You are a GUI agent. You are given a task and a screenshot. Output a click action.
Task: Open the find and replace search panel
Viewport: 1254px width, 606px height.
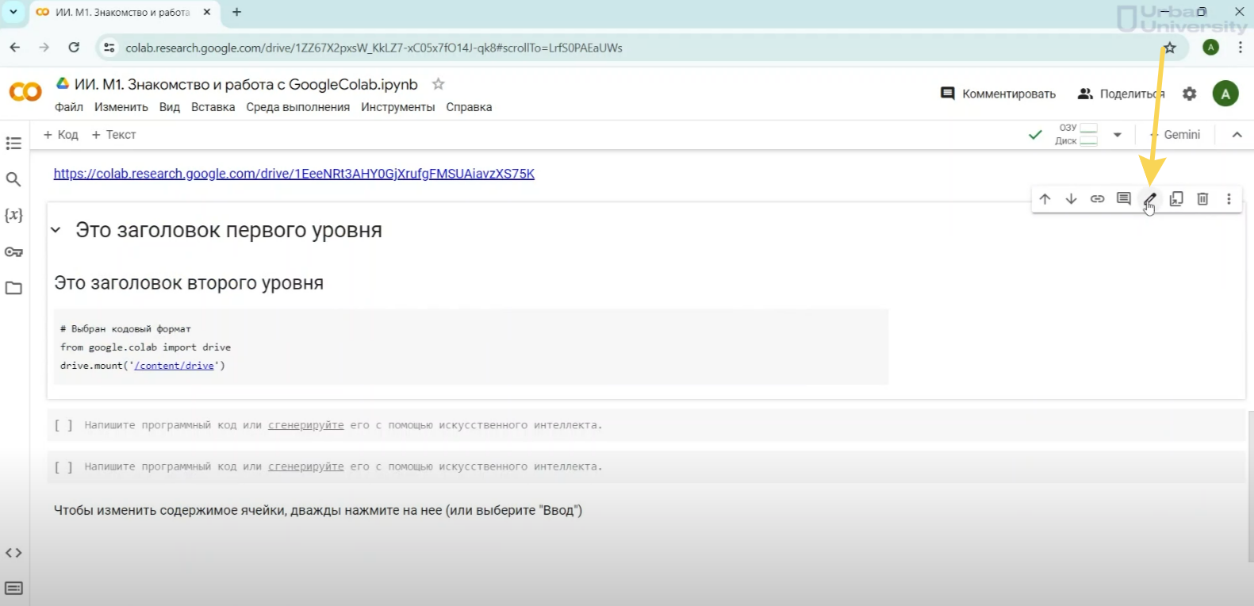click(x=13, y=179)
